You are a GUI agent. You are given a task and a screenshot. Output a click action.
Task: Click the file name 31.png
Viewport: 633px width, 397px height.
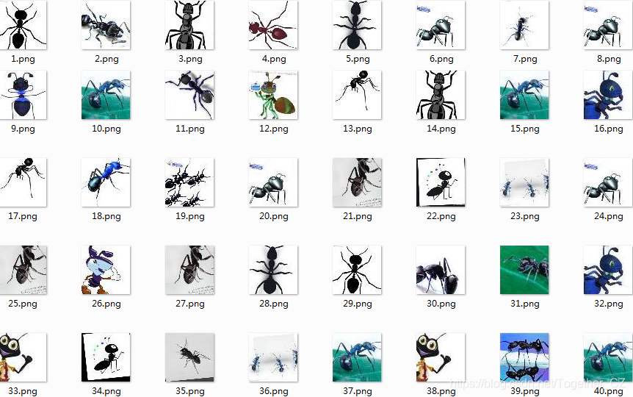(x=525, y=304)
